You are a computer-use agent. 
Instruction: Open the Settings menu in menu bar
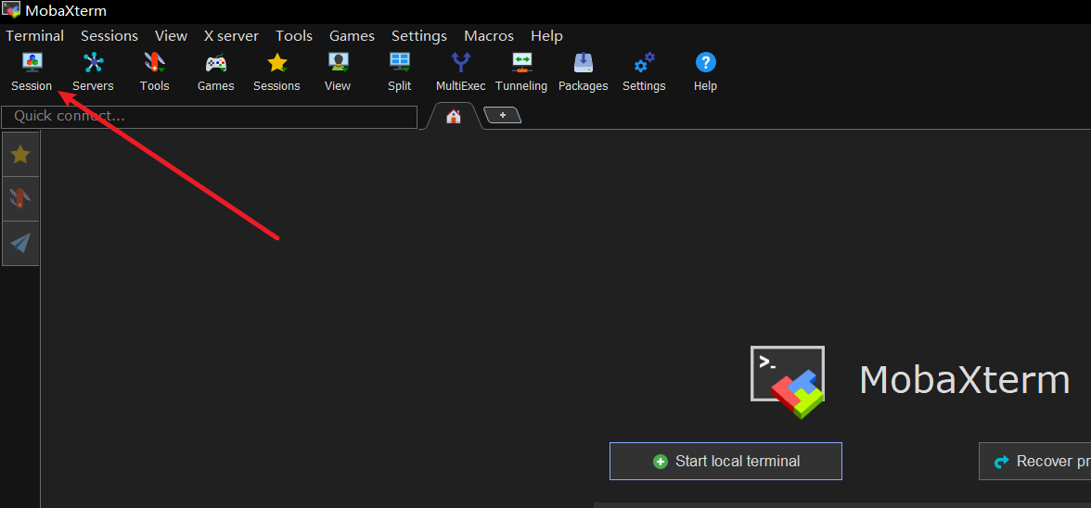tap(419, 35)
